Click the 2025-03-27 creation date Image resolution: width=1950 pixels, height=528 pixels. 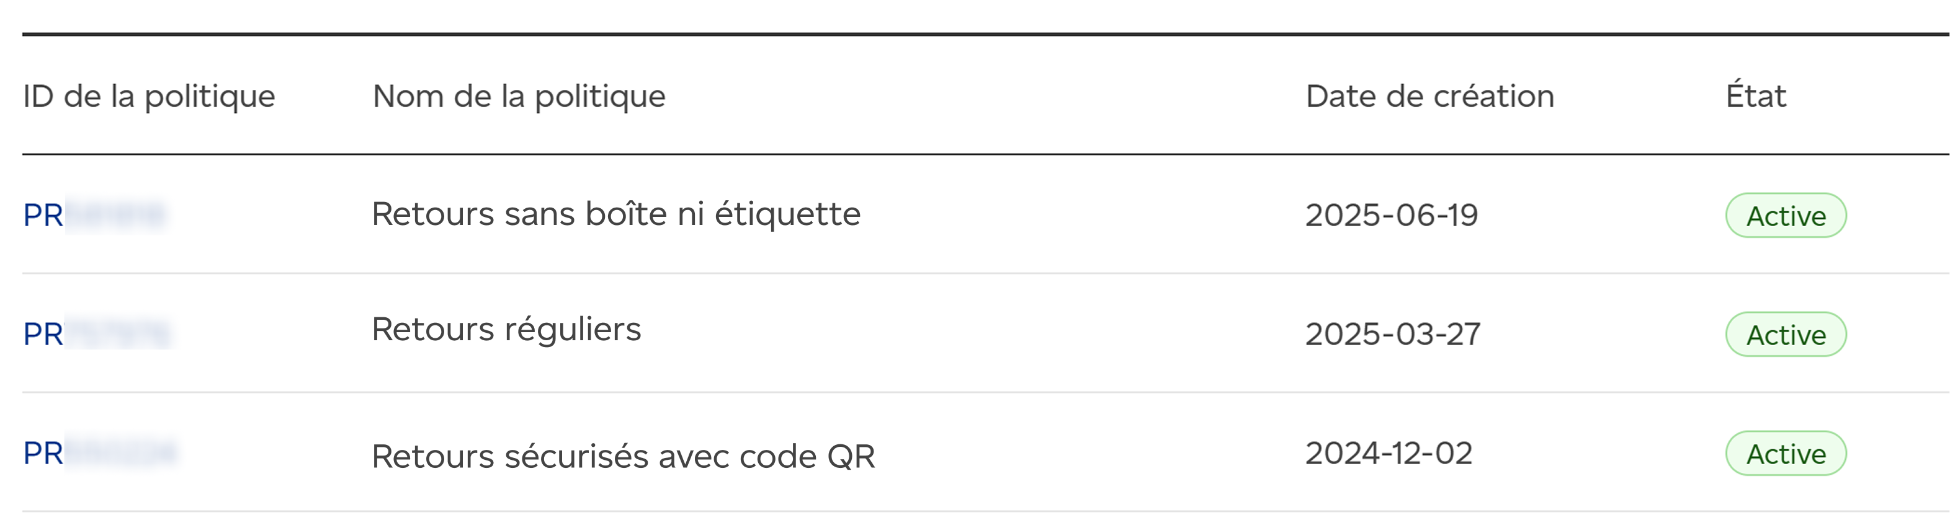tap(1393, 335)
